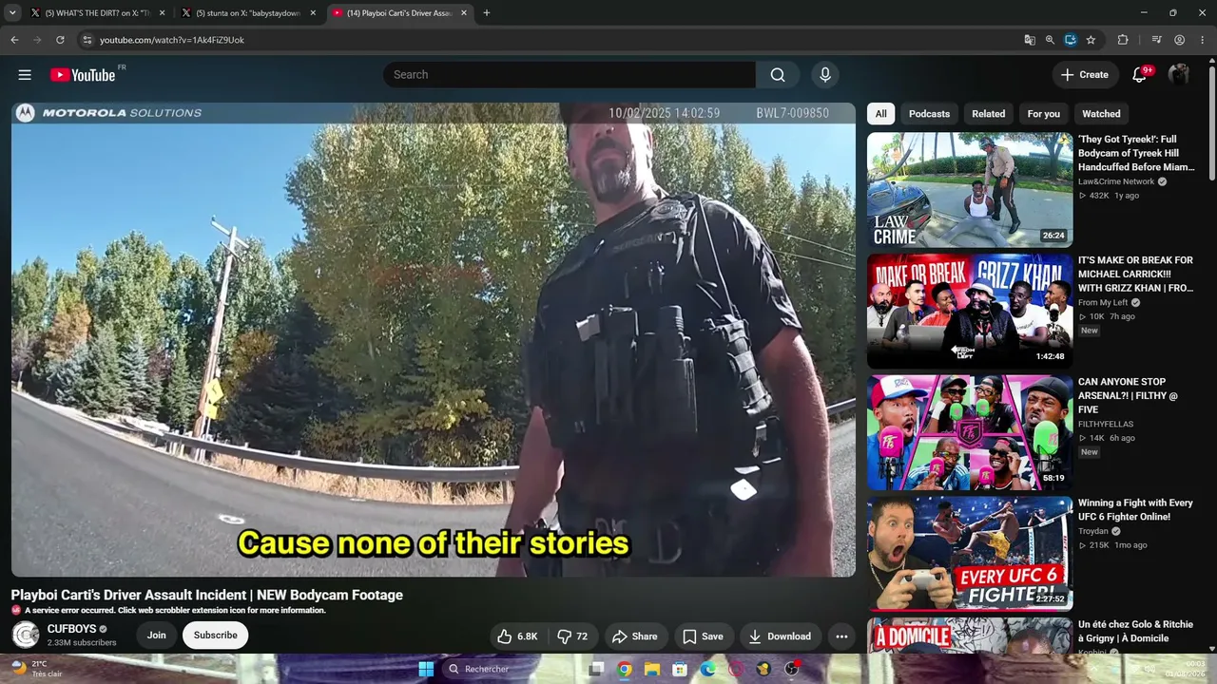The height and width of the screenshot is (684, 1217).
Task: Open the CUFBOYS channel name link
Action: [x=71, y=629]
